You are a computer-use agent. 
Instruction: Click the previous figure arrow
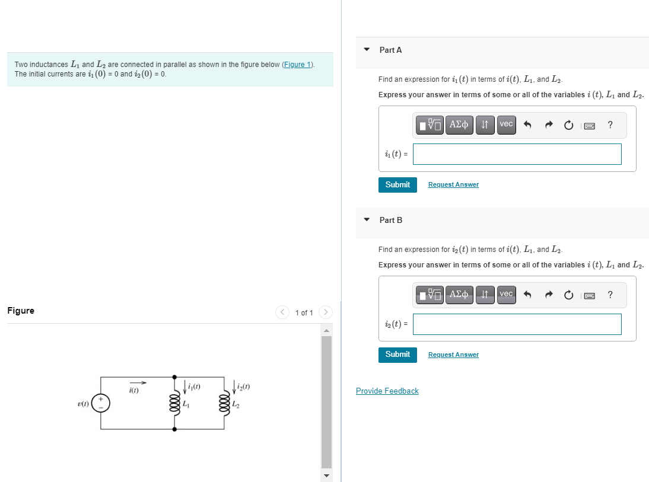tap(282, 312)
